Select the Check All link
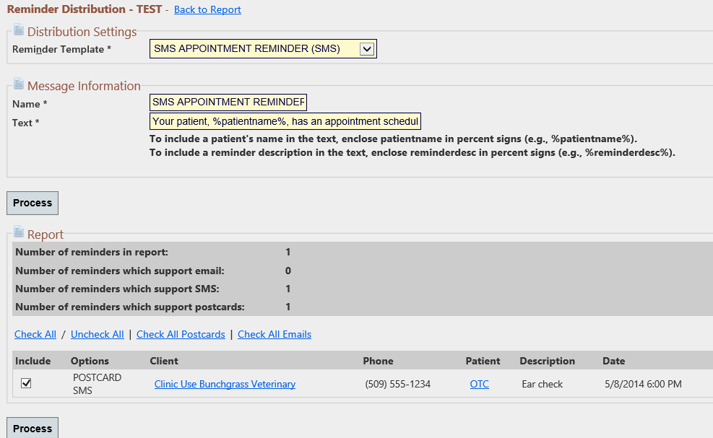 coord(35,334)
